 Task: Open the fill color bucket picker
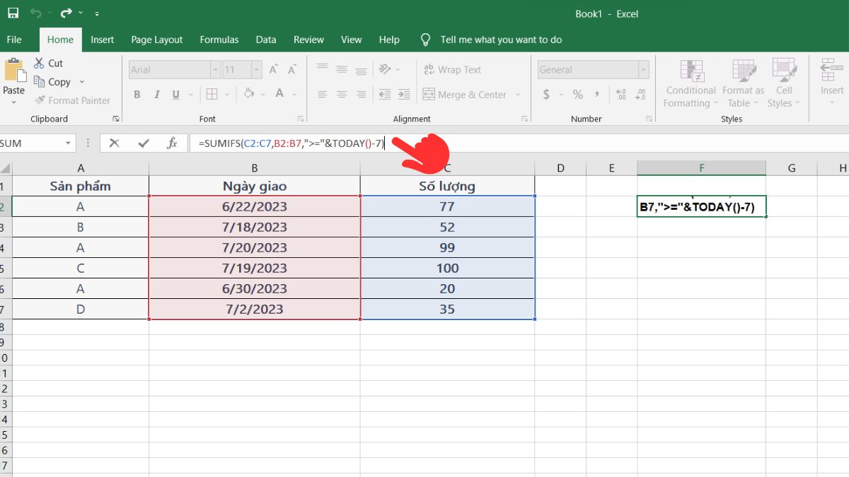(248, 94)
